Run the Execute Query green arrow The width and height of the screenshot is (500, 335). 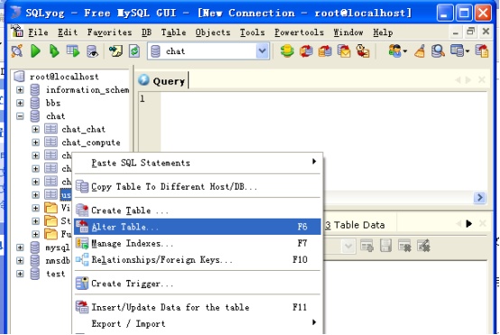tap(35, 51)
